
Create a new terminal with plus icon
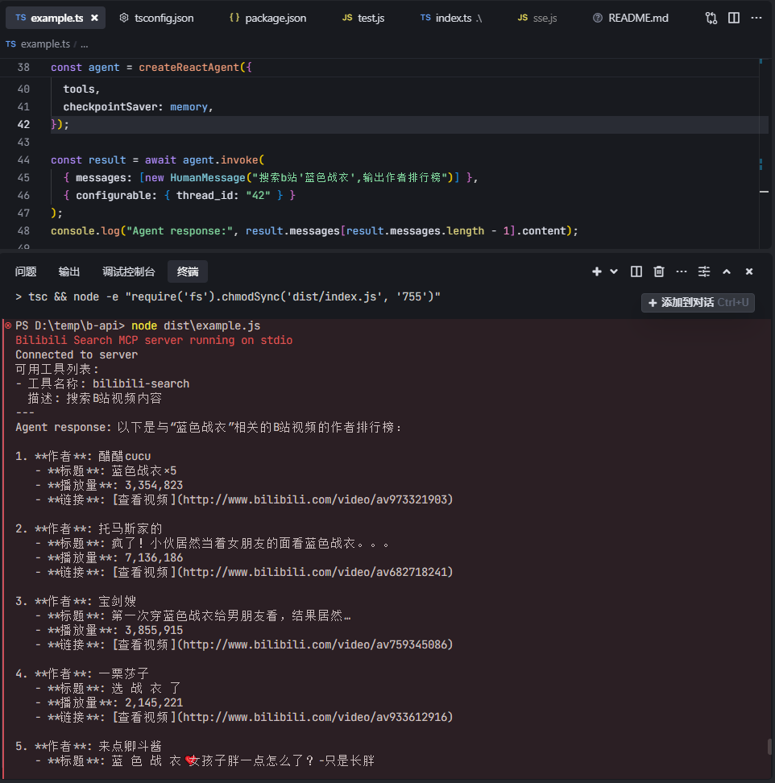click(597, 271)
